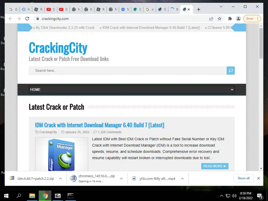Viewport: 268px width, 201px height.
Task: Open the notification center icon
Action: (x=259, y=196)
